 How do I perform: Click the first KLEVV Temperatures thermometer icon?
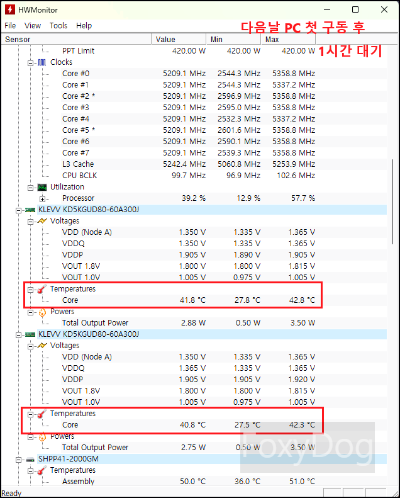pyautogui.click(x=42, y=289)
